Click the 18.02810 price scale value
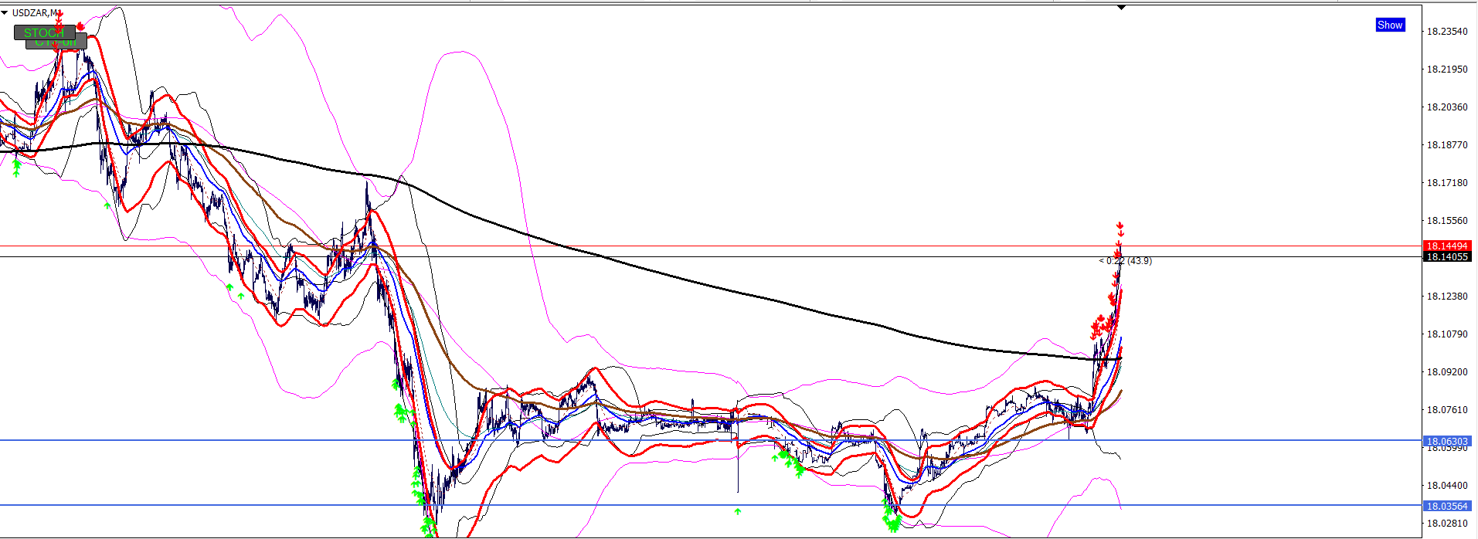This screenshot has height=539, width=1478. point(1447,524)
